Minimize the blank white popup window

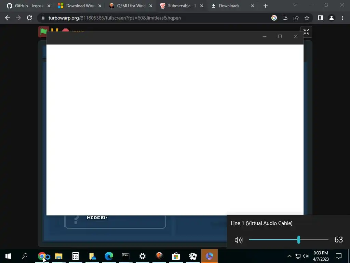pyautogui.click(x=265, y=36)
